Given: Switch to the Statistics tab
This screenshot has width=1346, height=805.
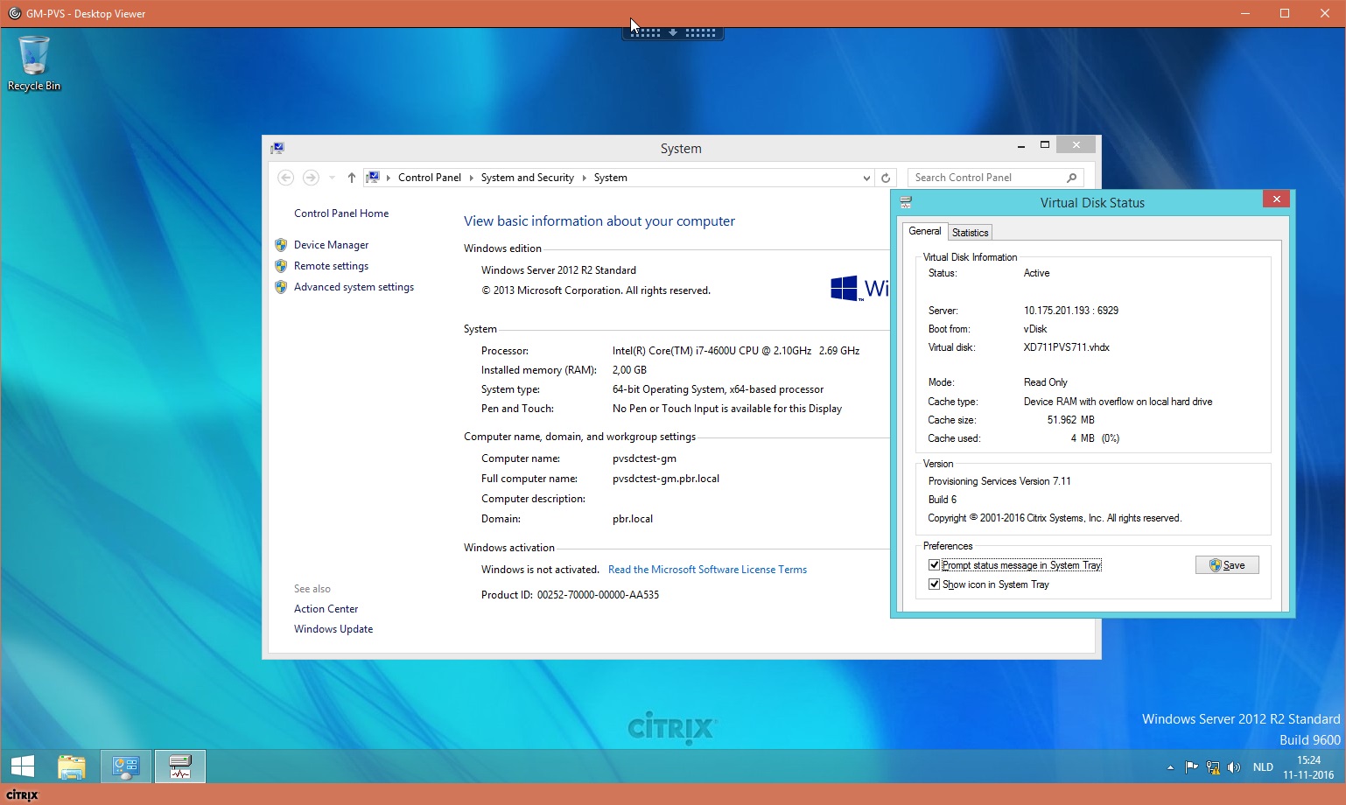Looking at the screenshot, I should click(x=970, y=232).
